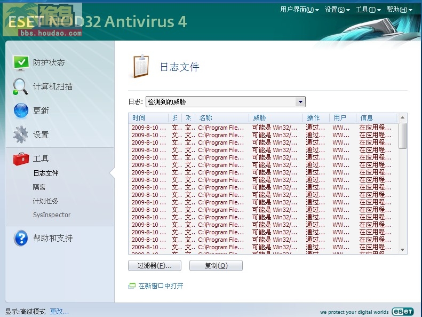Open the 隔离 quarantine item
Screen dimensions: 422x317
pyautogui.click(x=39, y=187)
